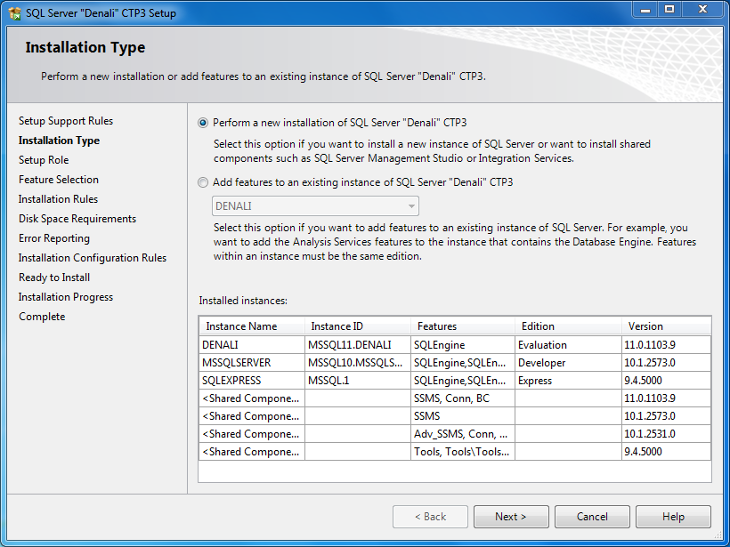Select Error Reporting step
This screenshot has width=730, height=547.
(x=54, y=238)
